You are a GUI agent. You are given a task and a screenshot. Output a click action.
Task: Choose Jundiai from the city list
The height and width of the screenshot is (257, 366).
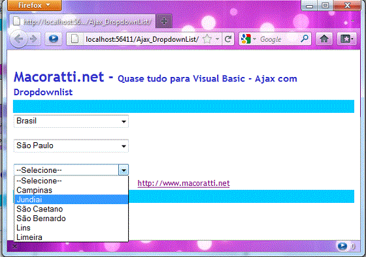(x=71, y=200)
